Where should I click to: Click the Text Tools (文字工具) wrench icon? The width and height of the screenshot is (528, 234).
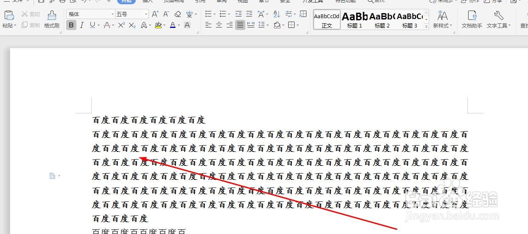(x=499, y=19)
